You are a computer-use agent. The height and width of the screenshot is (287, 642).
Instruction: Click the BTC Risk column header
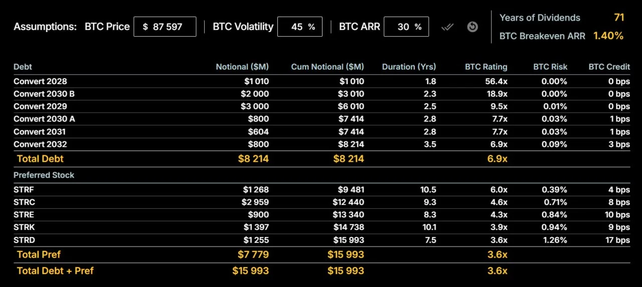tap(550, 67)
